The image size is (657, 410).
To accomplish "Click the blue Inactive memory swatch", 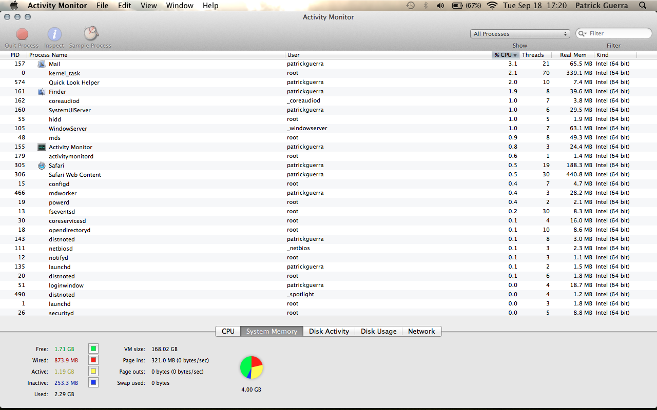I will 93,383.
